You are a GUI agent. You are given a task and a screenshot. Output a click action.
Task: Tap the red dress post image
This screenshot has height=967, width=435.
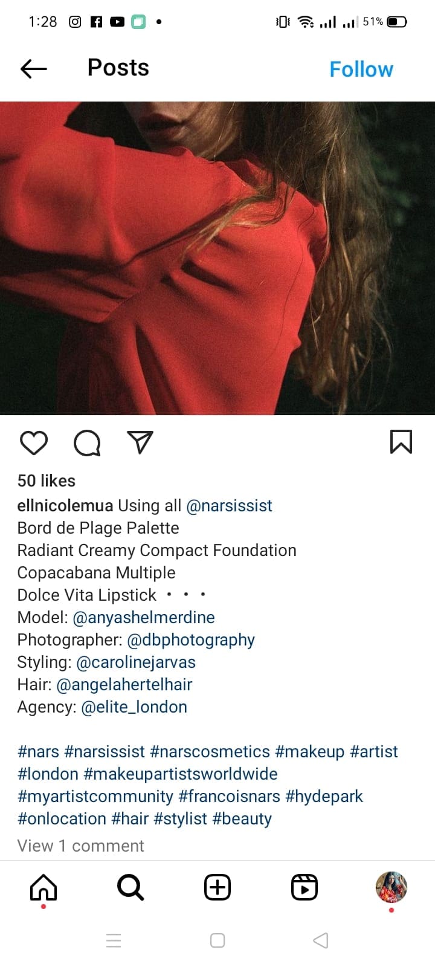217,258
